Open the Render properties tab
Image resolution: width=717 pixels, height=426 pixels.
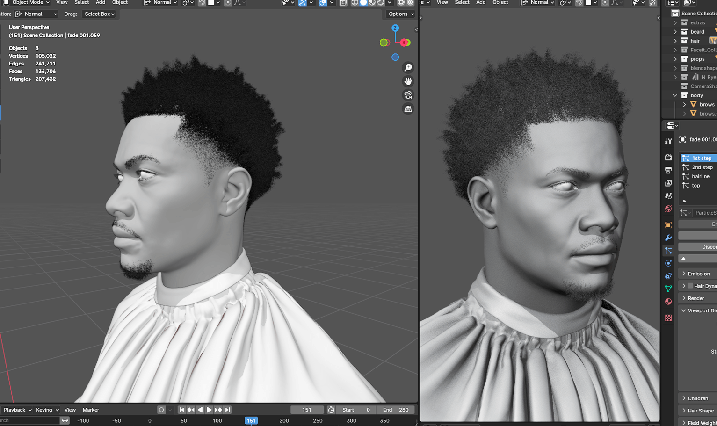pos(668,158)
